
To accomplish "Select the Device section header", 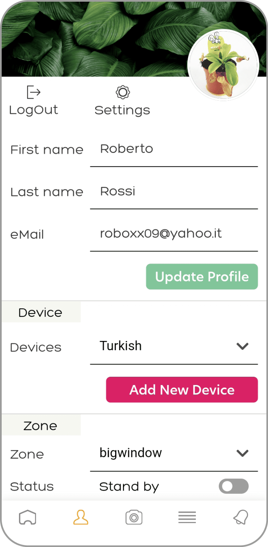I will [x=41, y=312].
